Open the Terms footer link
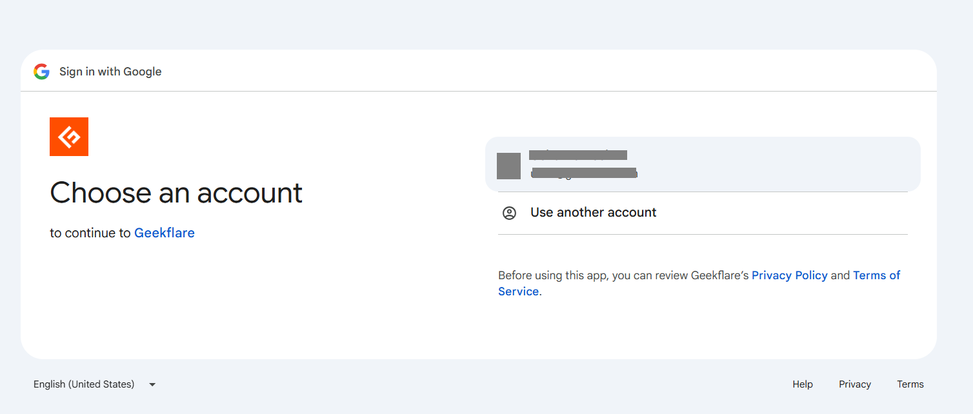The height and width of the screenshot is (414, 973). (910, 384)
